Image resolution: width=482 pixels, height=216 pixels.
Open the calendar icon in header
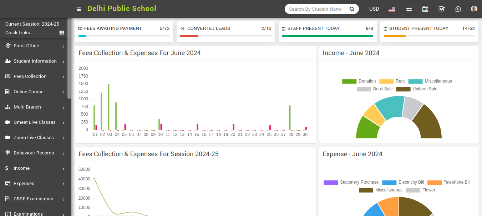[425, 9]
